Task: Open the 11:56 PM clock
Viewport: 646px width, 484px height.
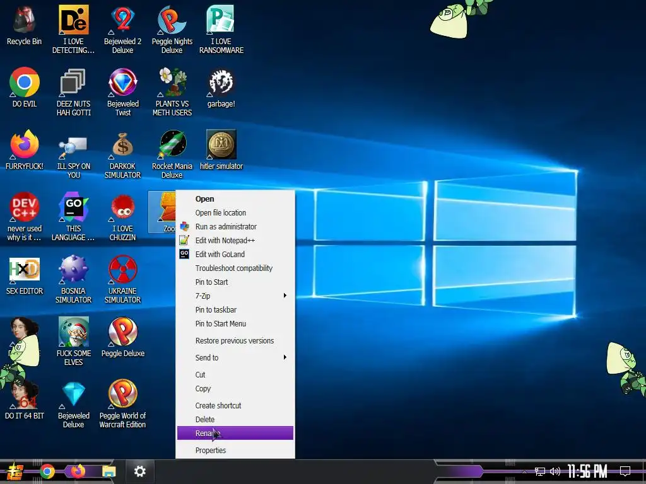Action: coord(587,471)
